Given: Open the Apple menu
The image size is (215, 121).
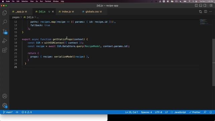Looking at the screenshot, I should [x=3, y=1].
